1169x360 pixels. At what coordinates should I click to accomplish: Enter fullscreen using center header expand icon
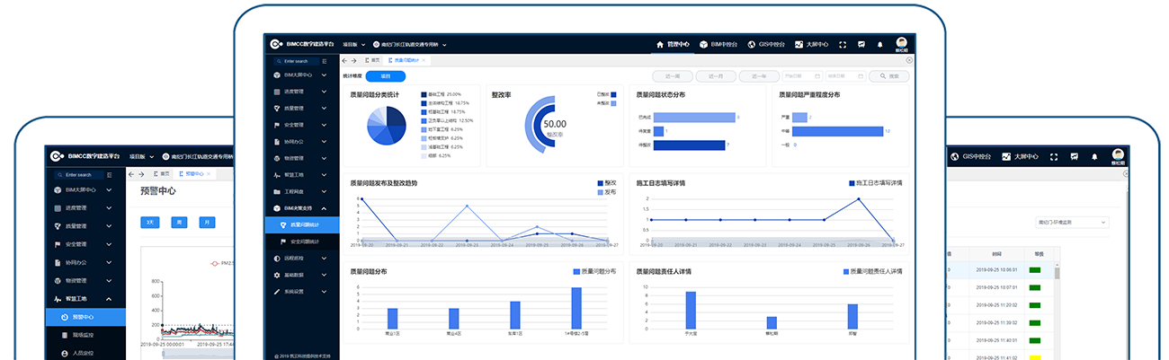(843, 44)
